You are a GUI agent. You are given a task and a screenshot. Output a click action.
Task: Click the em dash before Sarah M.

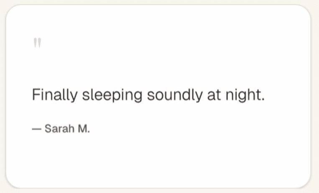click(37, 129)
